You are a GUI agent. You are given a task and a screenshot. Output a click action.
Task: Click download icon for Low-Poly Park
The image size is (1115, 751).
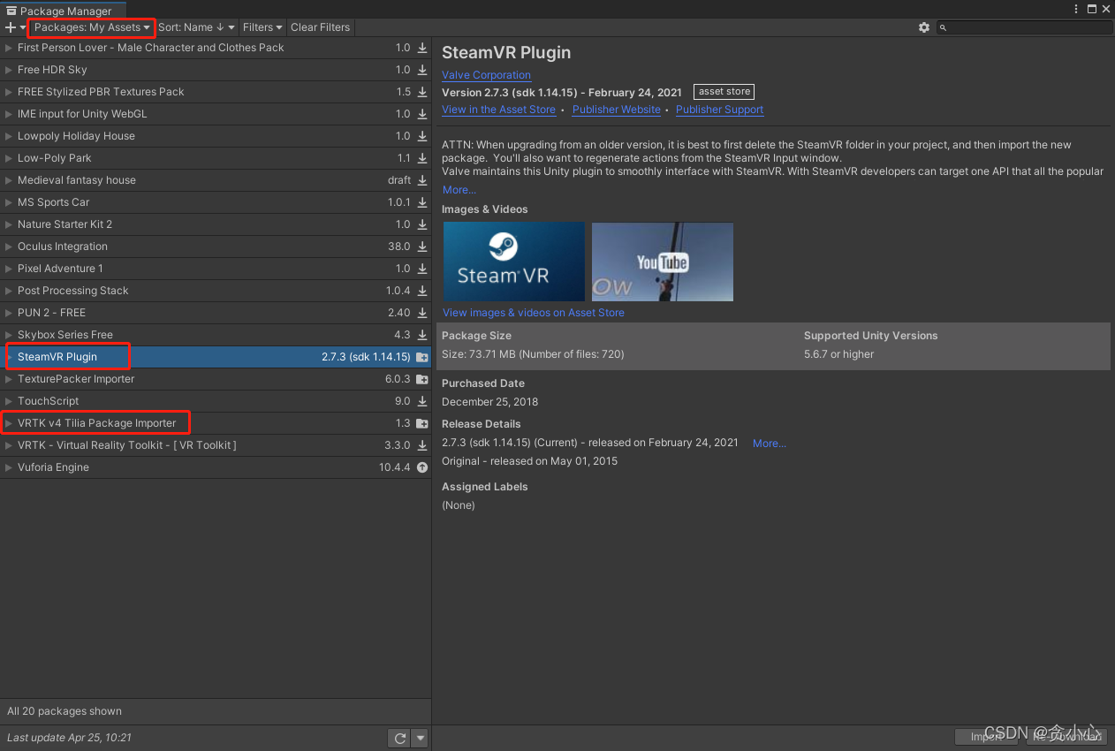(x=422, y=158)
